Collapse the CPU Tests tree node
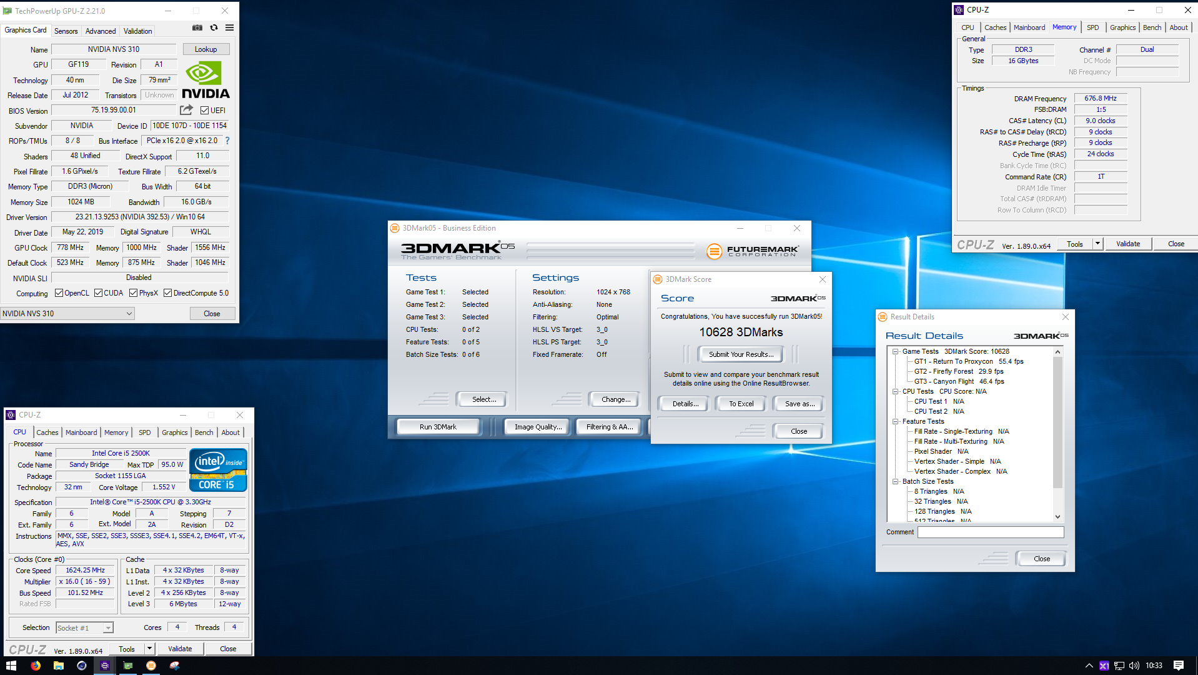 pyautogui.click(x=895, y=392)
